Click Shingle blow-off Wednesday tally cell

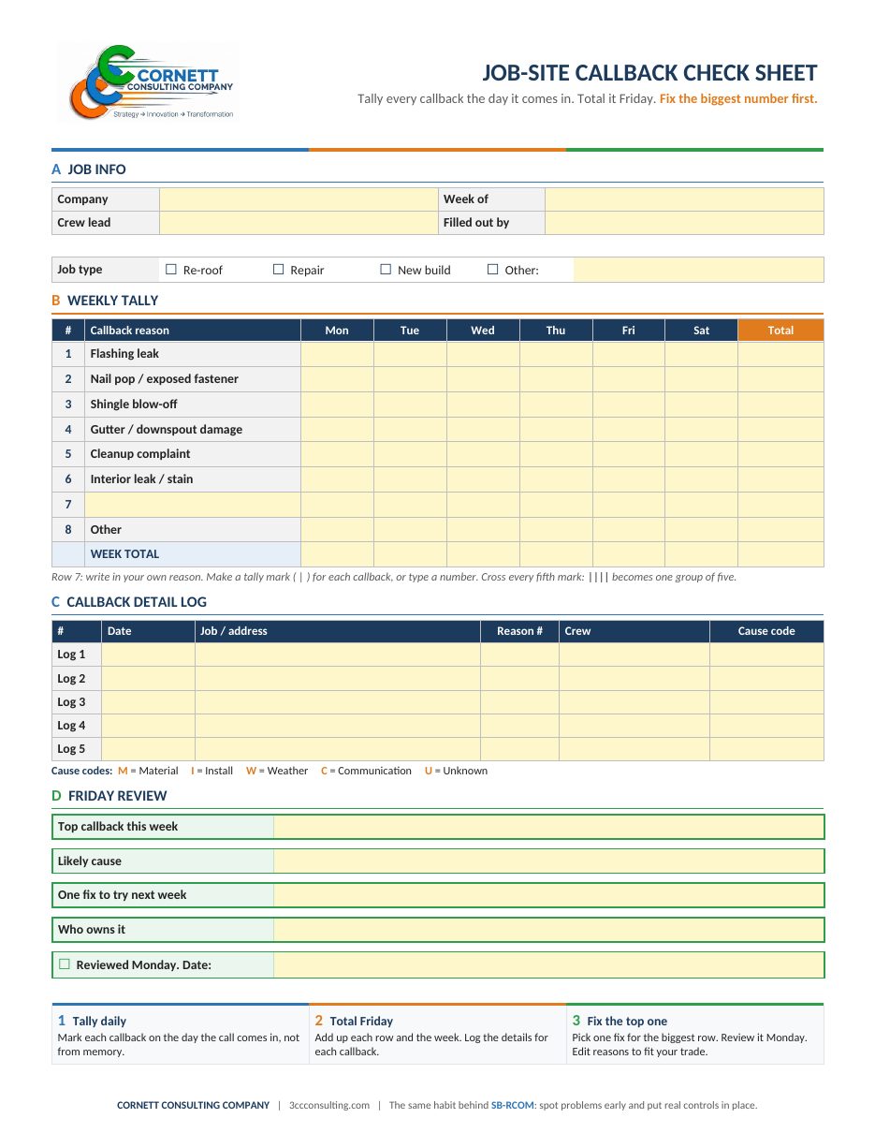pyautogui.click(x=483, y=405)
